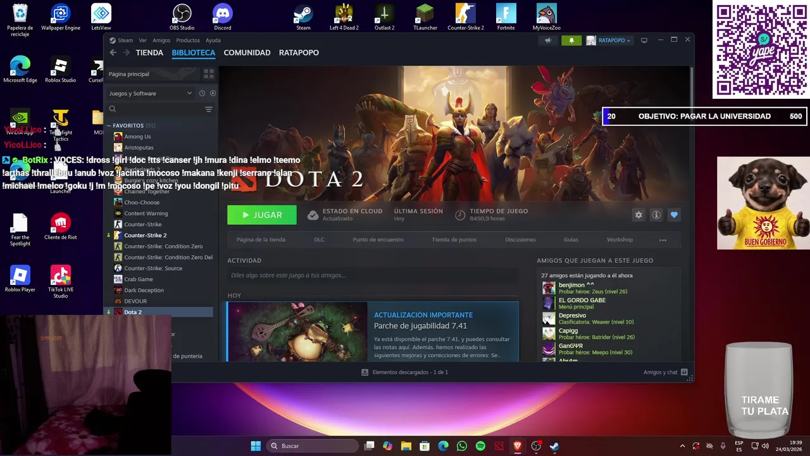Open Brave browser in taskbar
810x456 pixels.
pos(518,446)
